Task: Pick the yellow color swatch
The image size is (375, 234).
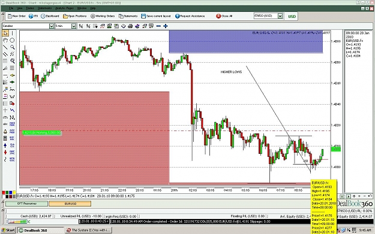Action: 14,193
